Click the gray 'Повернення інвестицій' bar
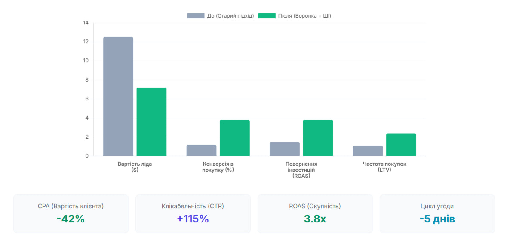 (285, 149)
